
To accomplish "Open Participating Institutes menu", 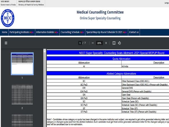I will (22, 32).
